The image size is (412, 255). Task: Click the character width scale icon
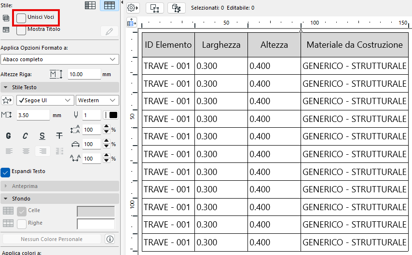[x=75, y=144]
